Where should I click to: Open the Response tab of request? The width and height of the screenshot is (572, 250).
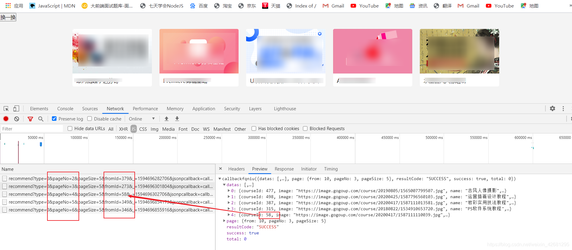(x=284, y=169)
